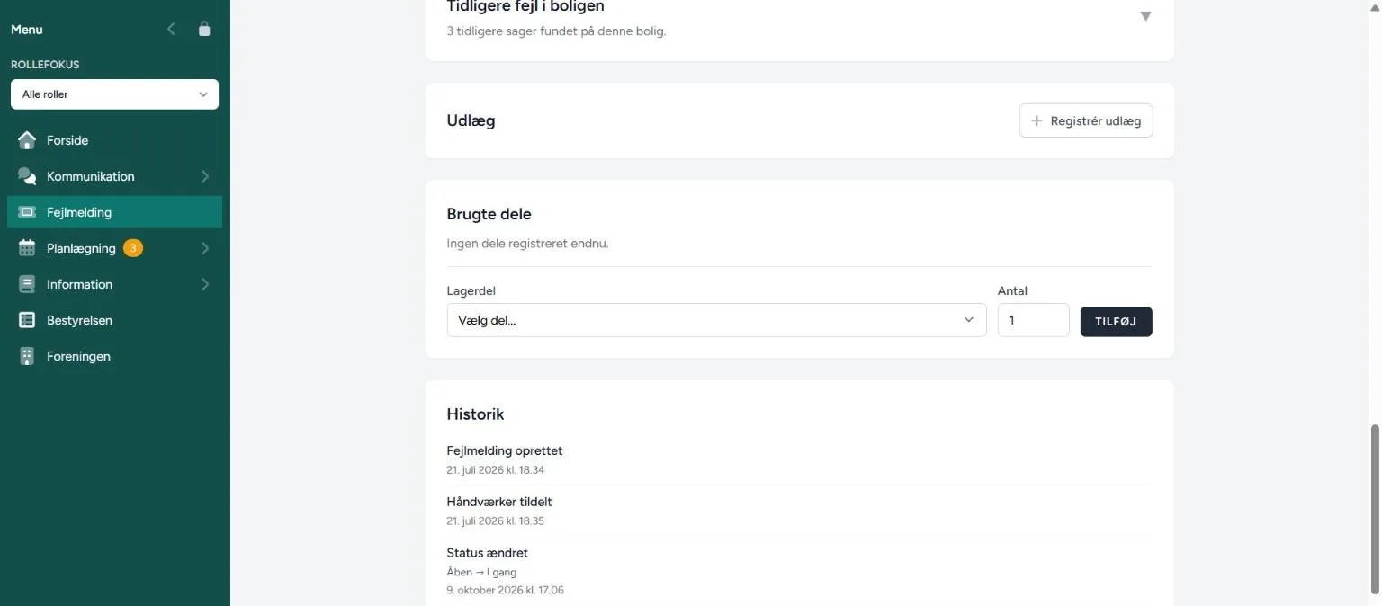
Task: Click the Information document icon
Action: click(x=27, y=284)
